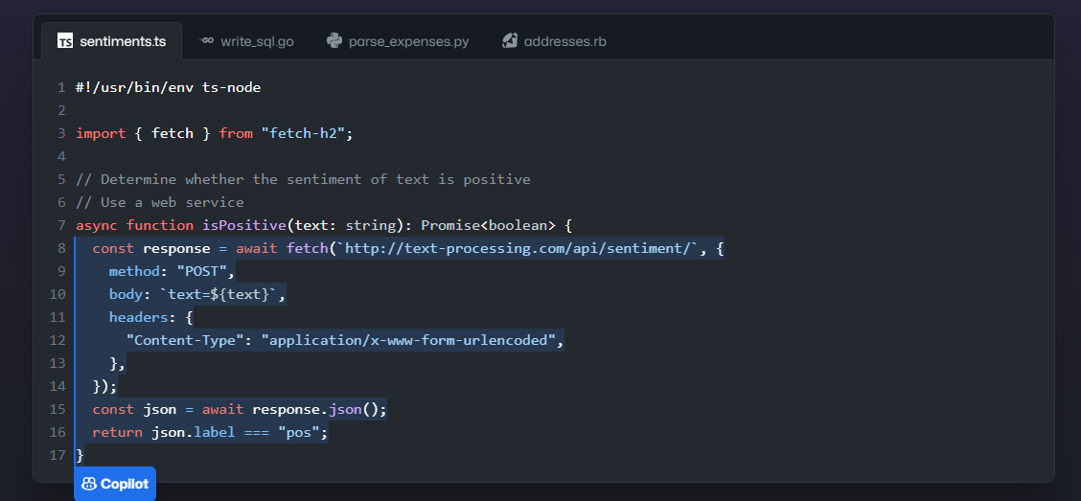Screen dimensions: 1081x501
Task: Activate the sentiments.ts tab label
Action: pyautogui.click(x=123, y=41)
